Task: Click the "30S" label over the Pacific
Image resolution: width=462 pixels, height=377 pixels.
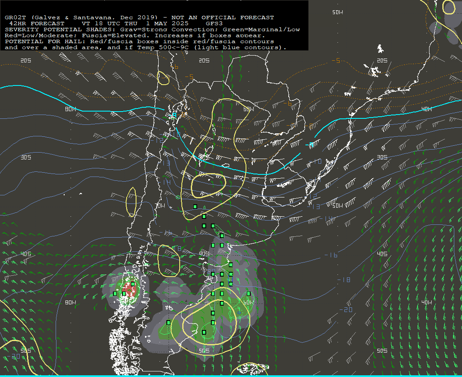Action: pyautogui.click(x=26, y=157)
